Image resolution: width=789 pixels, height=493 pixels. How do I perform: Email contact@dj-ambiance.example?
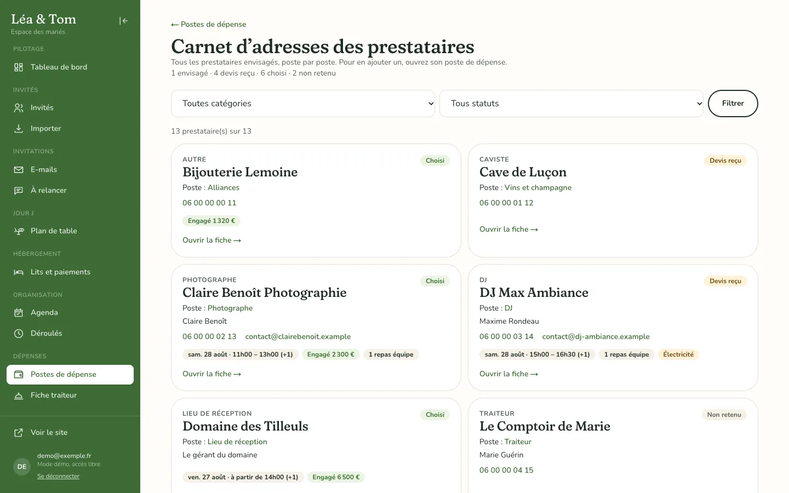596,337
